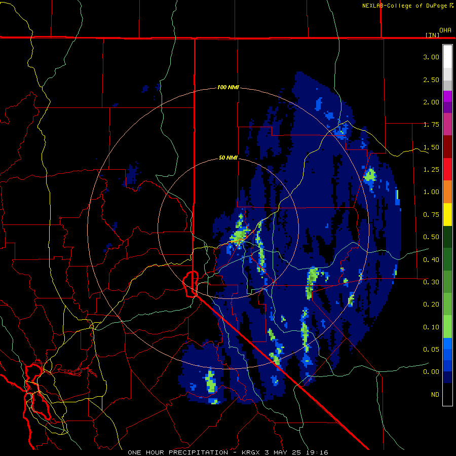Click the bright blue legend band
This screenshot has height=456, width=456.
[447, 344]
